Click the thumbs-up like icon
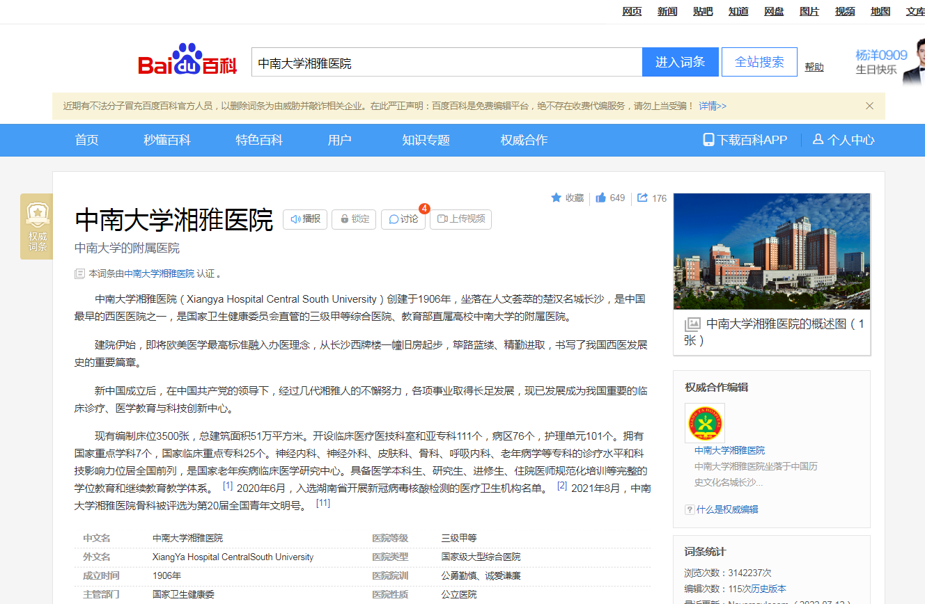Viewport: 925px width, 604px height. [x=600, y=198]
